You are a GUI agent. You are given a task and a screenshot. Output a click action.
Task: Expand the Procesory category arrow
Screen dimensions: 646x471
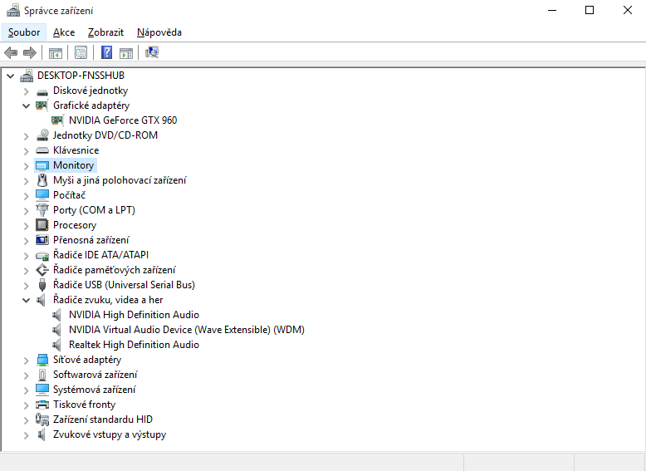pyautogui.click(x=26, y=225)
